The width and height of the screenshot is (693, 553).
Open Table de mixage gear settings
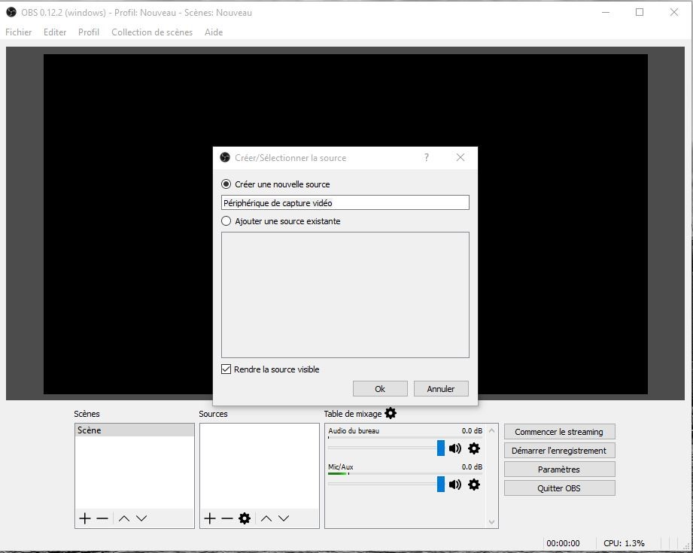point(391,413)
